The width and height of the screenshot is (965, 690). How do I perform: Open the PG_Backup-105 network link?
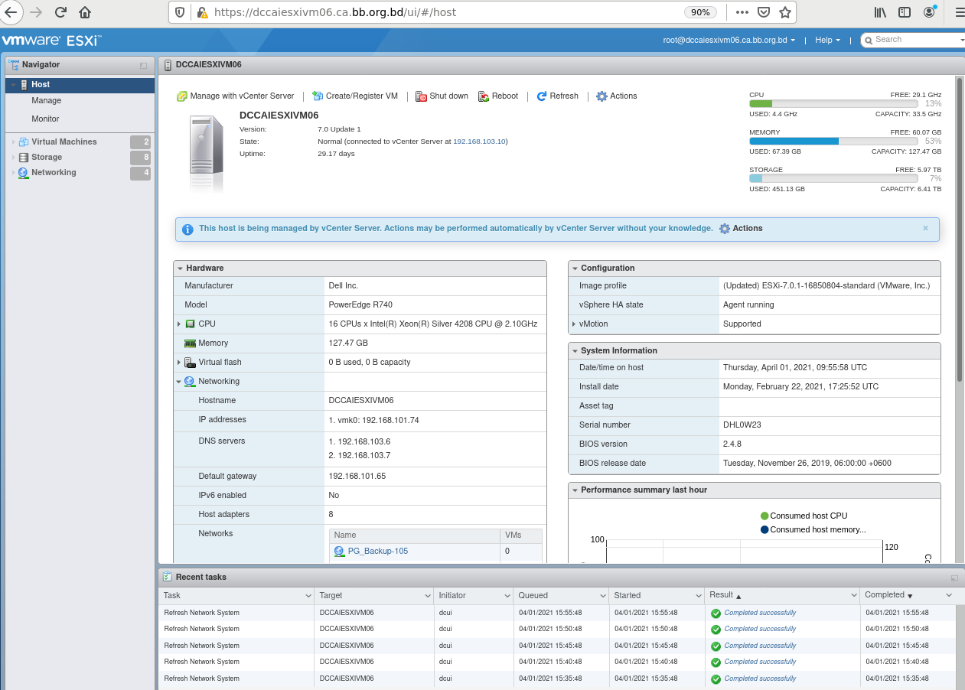(378, 552)
